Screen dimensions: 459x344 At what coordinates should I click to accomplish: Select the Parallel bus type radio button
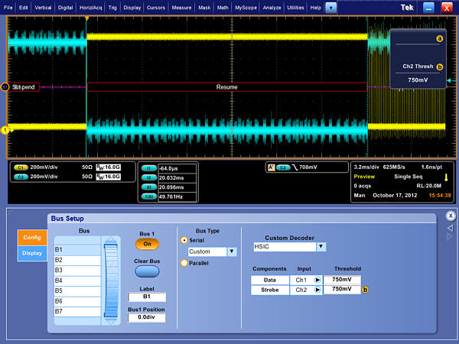point(184,263)
